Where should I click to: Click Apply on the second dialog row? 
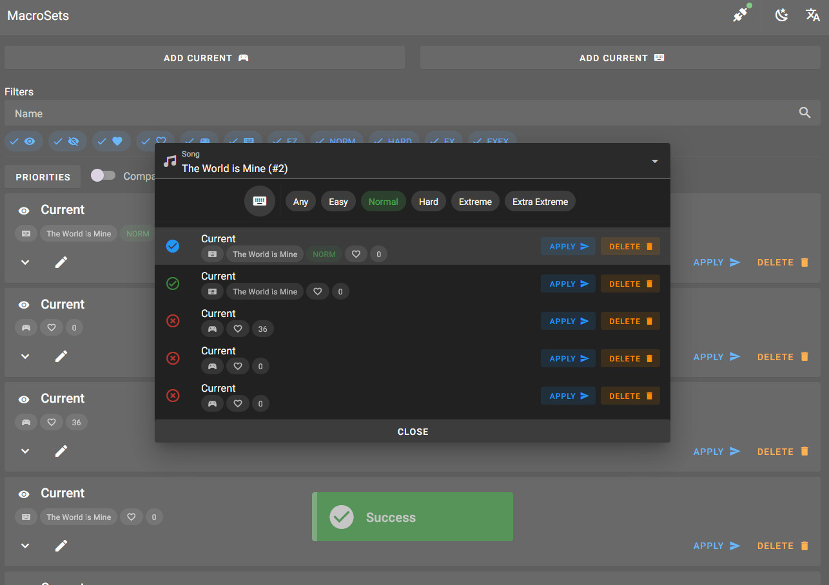[568, 283]
